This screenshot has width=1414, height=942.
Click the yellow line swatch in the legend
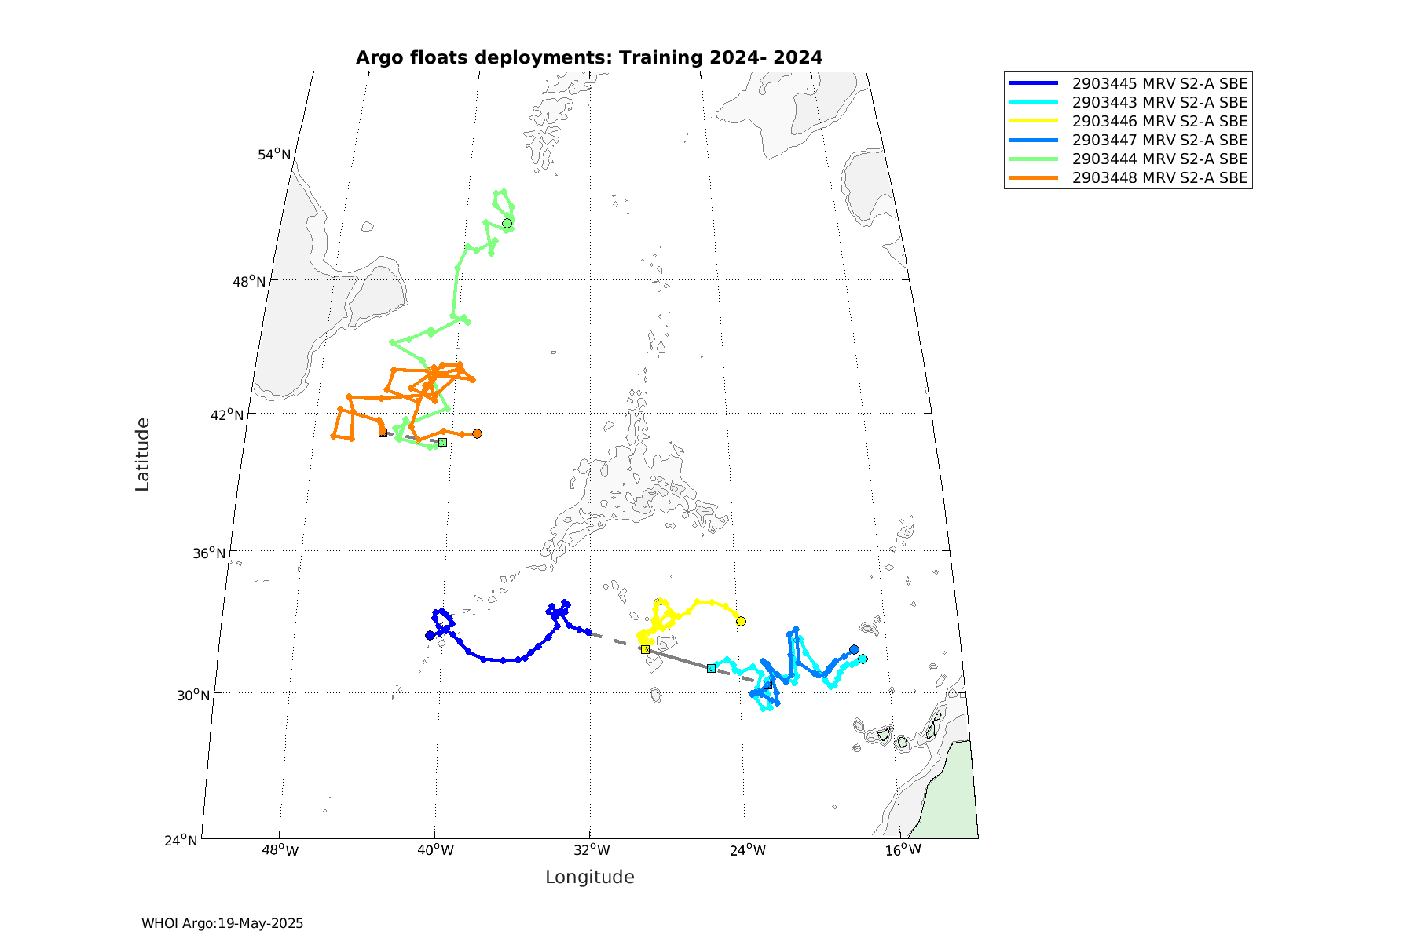click(1034, 121)
